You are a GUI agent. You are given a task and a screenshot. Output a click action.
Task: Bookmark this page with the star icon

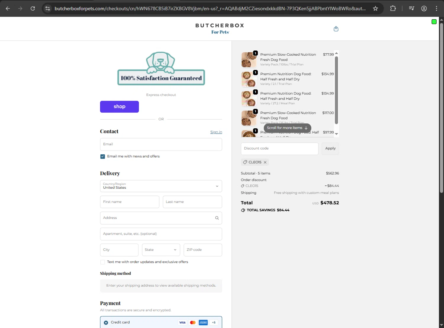[x=375, y=8]
